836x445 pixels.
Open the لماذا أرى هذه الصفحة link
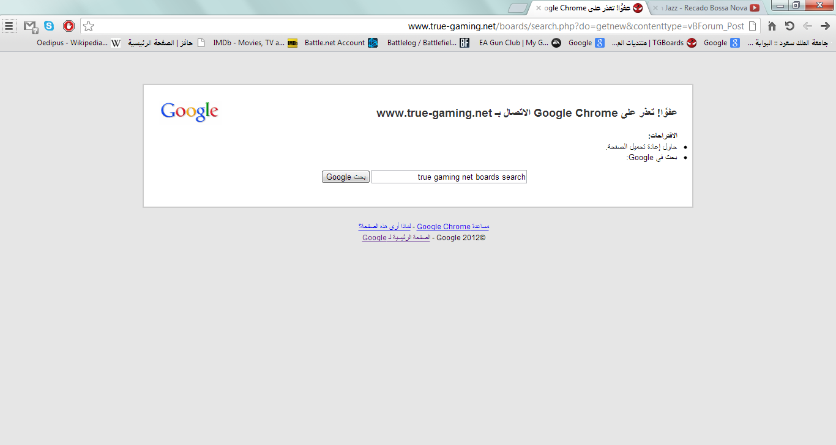[385, 227]
